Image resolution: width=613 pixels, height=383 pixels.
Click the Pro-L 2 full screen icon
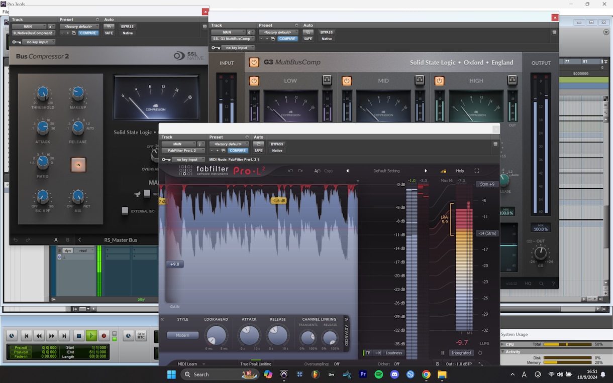[477, 171]
